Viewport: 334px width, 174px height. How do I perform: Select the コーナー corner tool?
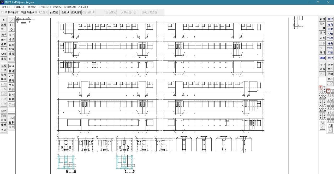tap(11, 76)
